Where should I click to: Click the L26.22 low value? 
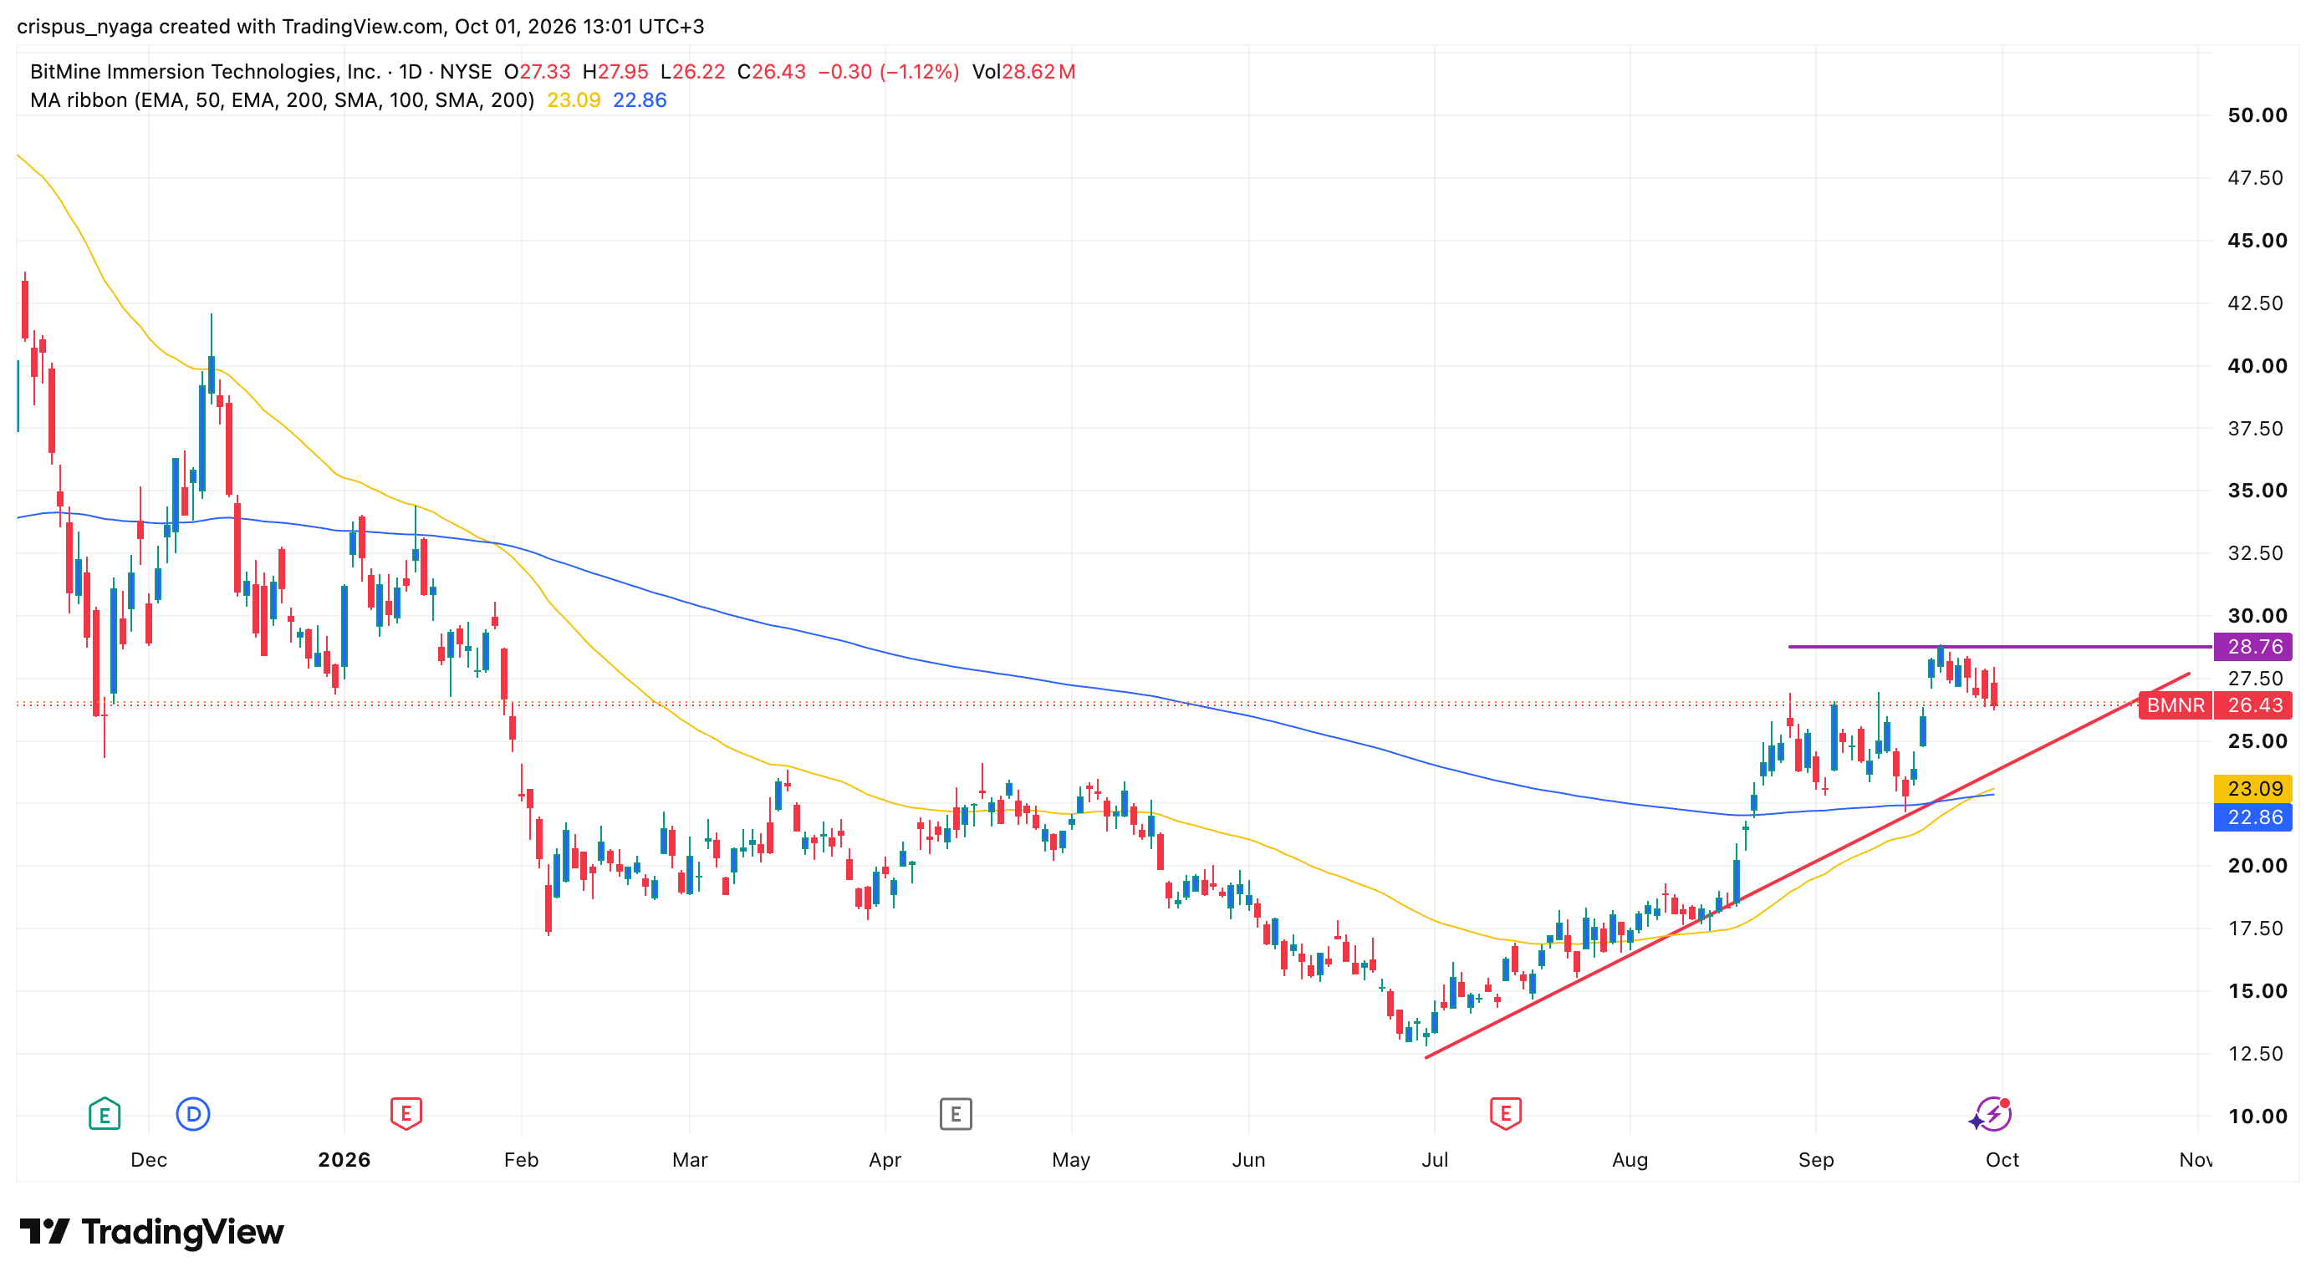[692, 71]
